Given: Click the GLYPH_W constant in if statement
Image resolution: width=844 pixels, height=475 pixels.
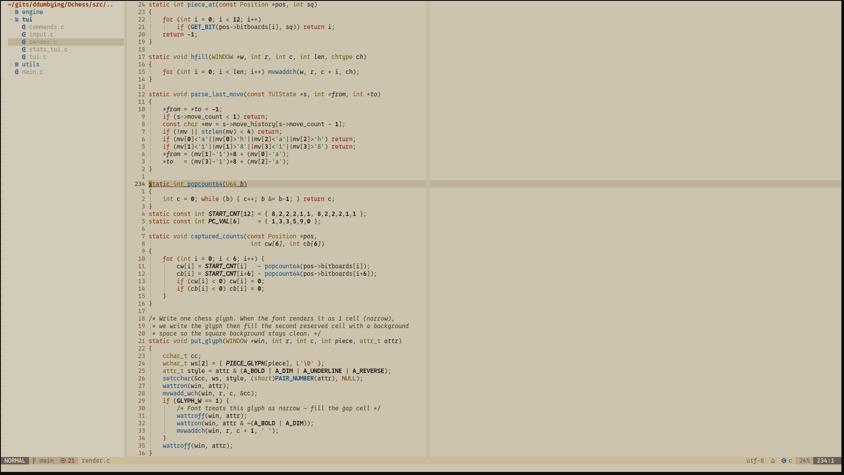Looking at the screenshot, I should point(189,401).
